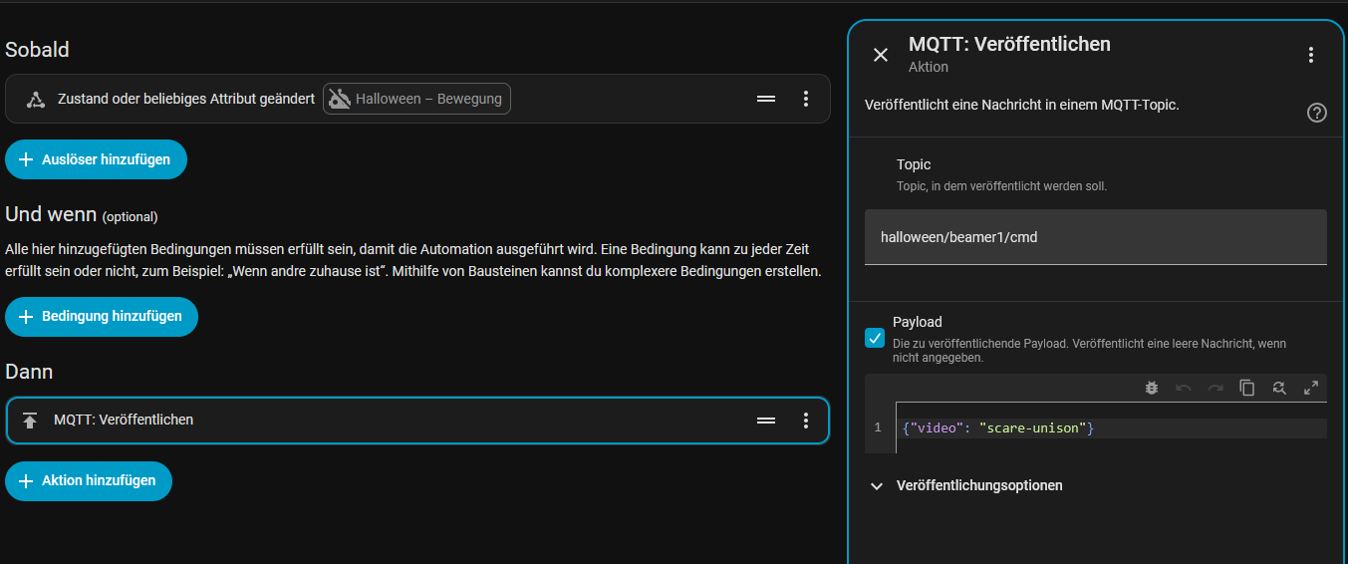Click the motion-off icon in the Halloween chip

[x=340, y=99]
